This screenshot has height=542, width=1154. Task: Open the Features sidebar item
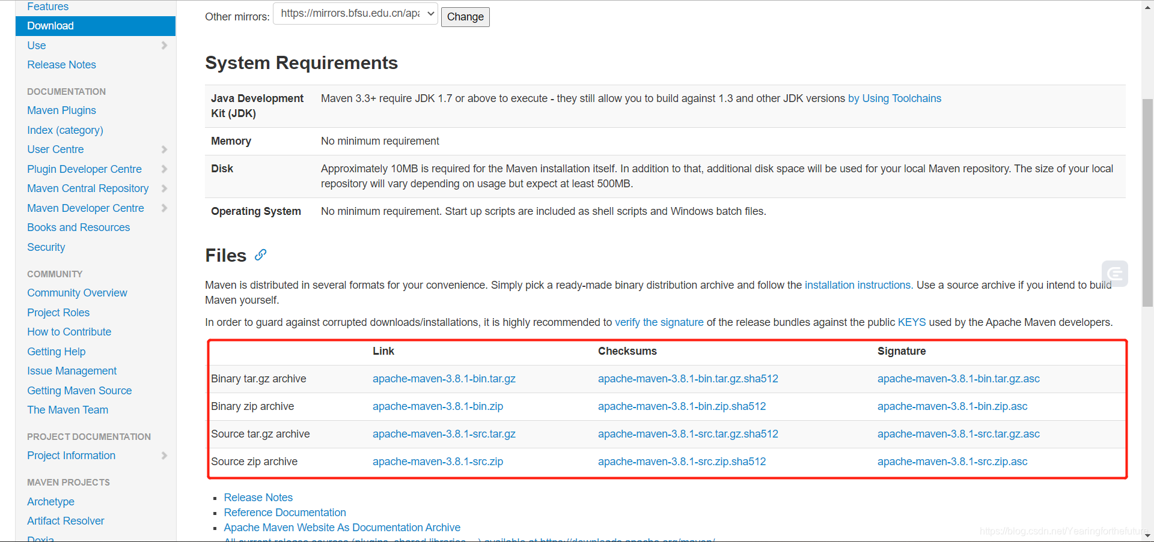click(x=47, y=7)
